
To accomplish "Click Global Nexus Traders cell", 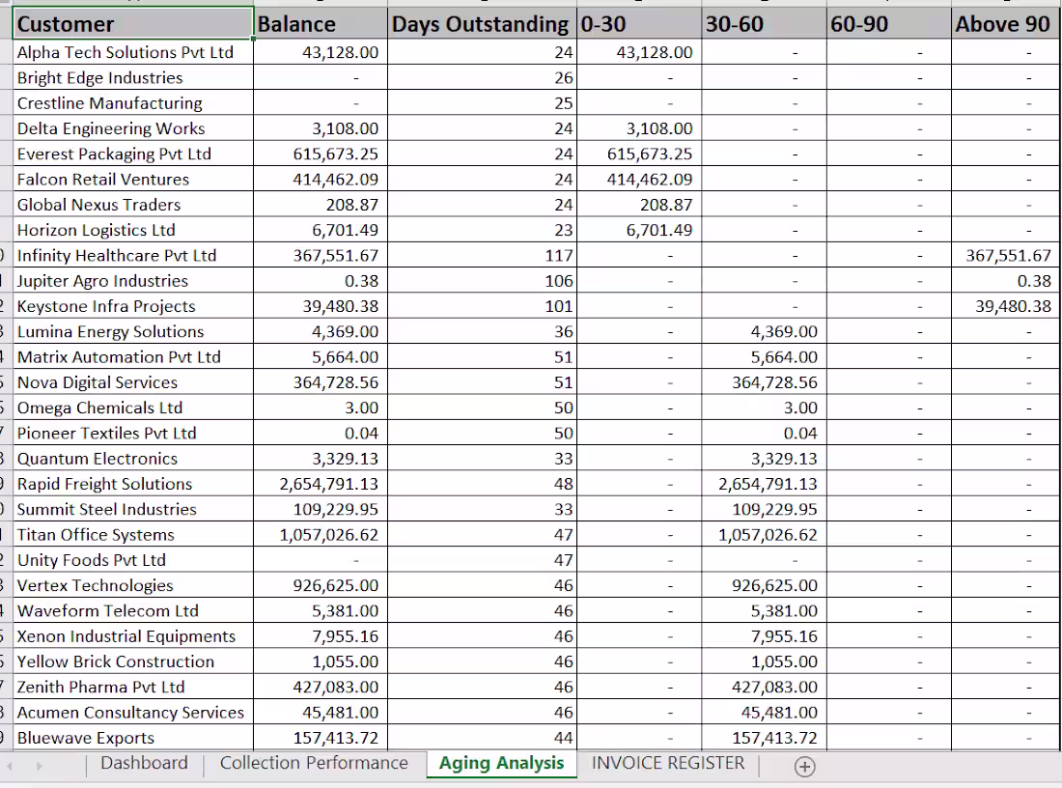I will pos(133,205).
